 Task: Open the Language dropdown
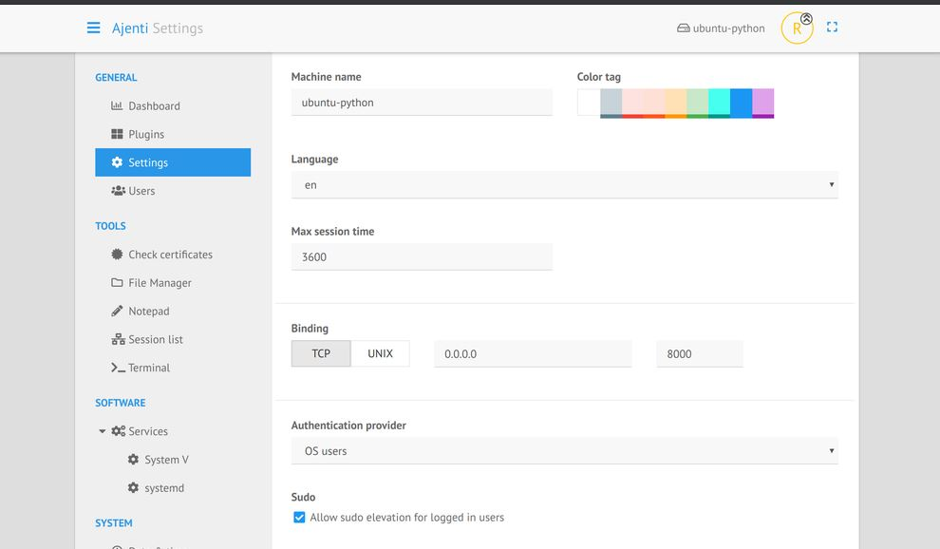tap(564, 184)
